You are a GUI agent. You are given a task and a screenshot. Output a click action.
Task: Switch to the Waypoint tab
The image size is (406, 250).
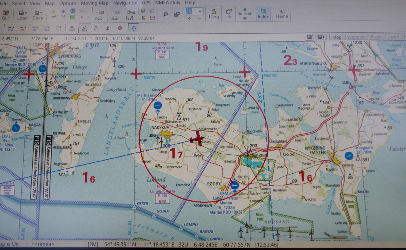357,37
